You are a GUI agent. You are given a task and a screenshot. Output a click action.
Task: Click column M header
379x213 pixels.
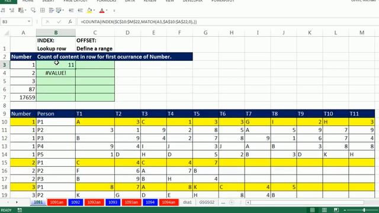pyautogui.click(x=362, y=33)
